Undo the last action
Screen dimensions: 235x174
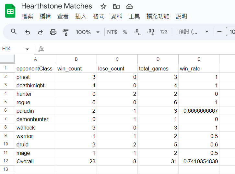(28, 32)
